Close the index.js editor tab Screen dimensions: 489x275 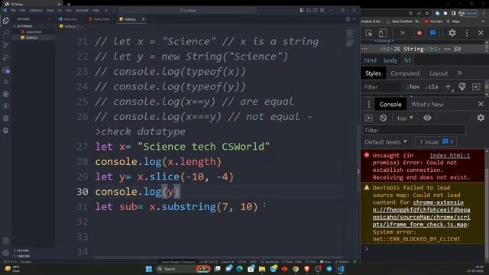coord(143,19)
